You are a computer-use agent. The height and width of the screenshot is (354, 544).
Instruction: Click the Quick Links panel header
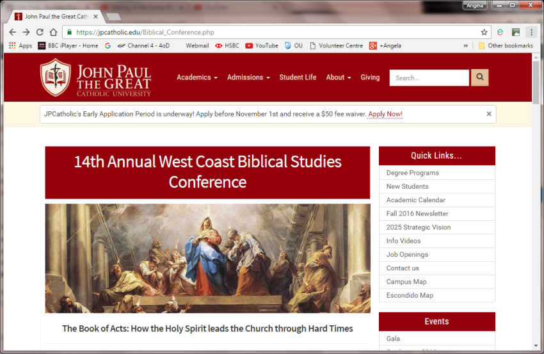(x=436, y=156)
